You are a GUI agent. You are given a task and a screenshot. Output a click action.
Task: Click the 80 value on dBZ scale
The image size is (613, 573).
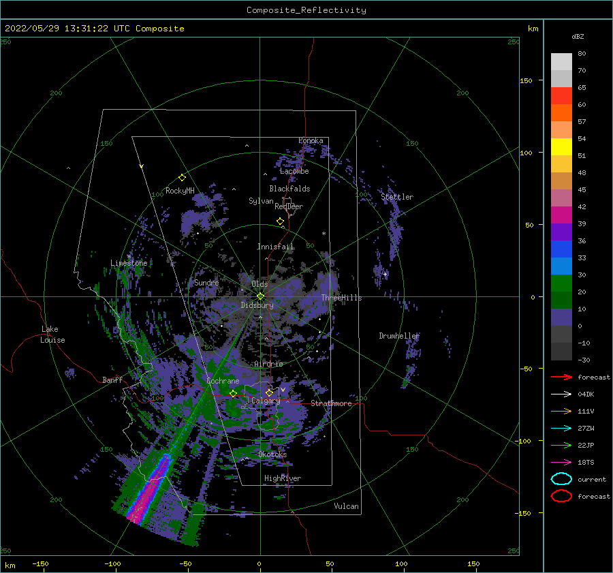(582, 54)
